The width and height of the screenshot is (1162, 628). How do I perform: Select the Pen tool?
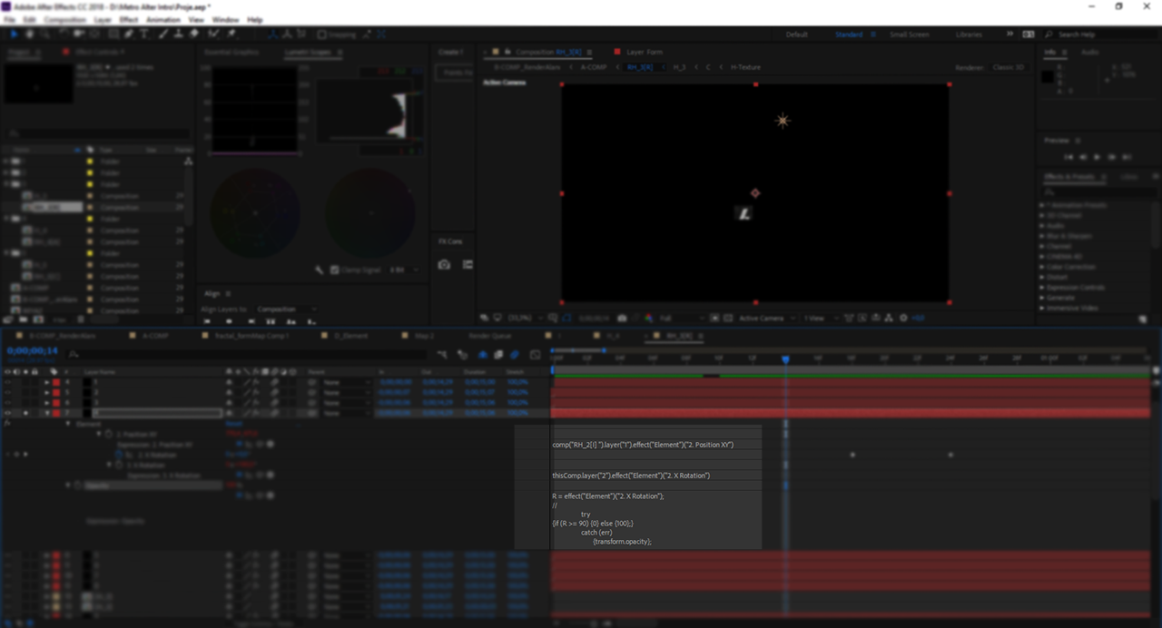pyautogui.click(x=129, y=34)
